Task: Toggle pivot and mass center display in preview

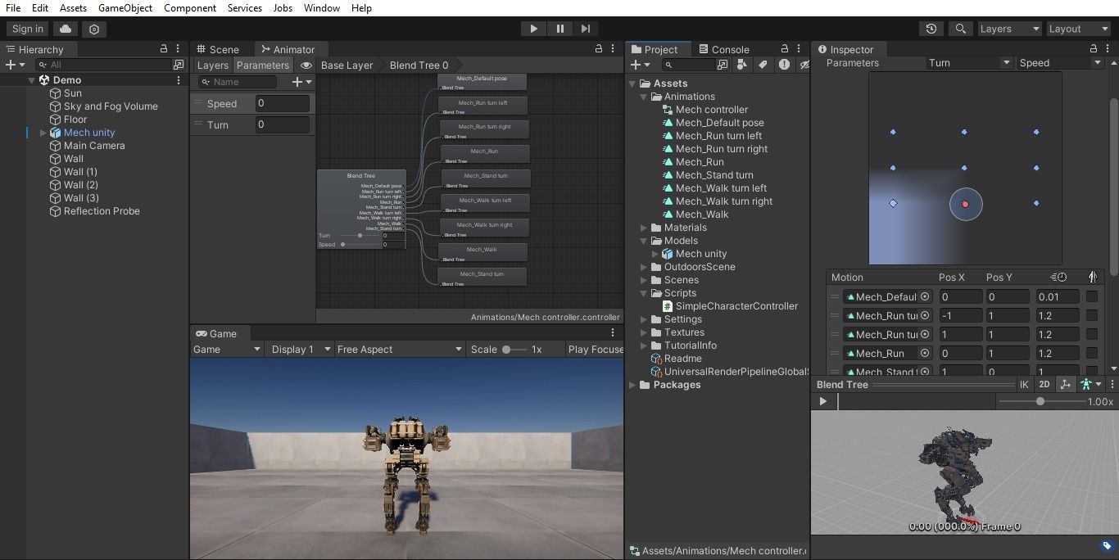Action: click(1065, 384)
